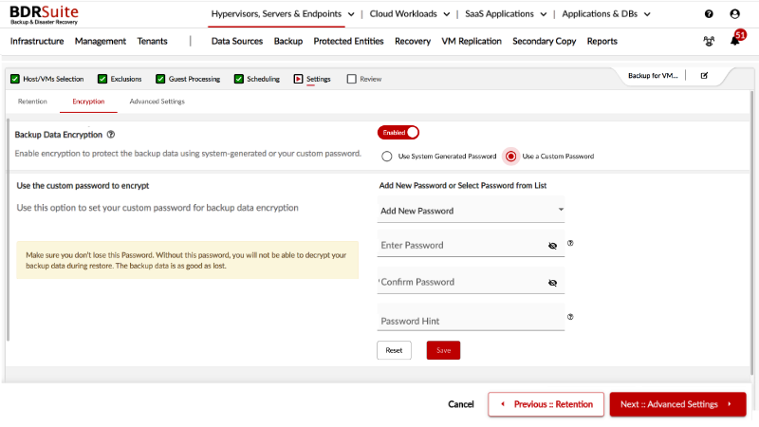Image resolution: width=759 pixels, height=427 pixels.
Task: Click the icon left of the notifications bell
Action: click(709, 42)
